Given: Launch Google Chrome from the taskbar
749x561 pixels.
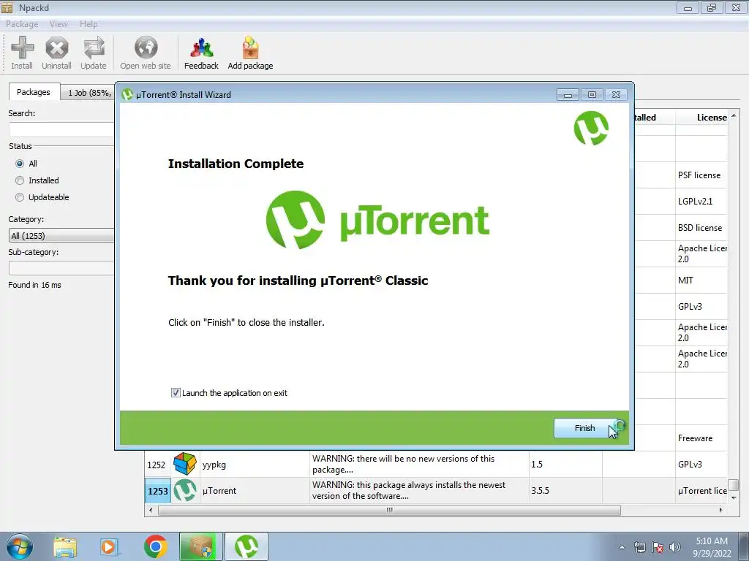Looking at the screenshot, I should (155, 546).
